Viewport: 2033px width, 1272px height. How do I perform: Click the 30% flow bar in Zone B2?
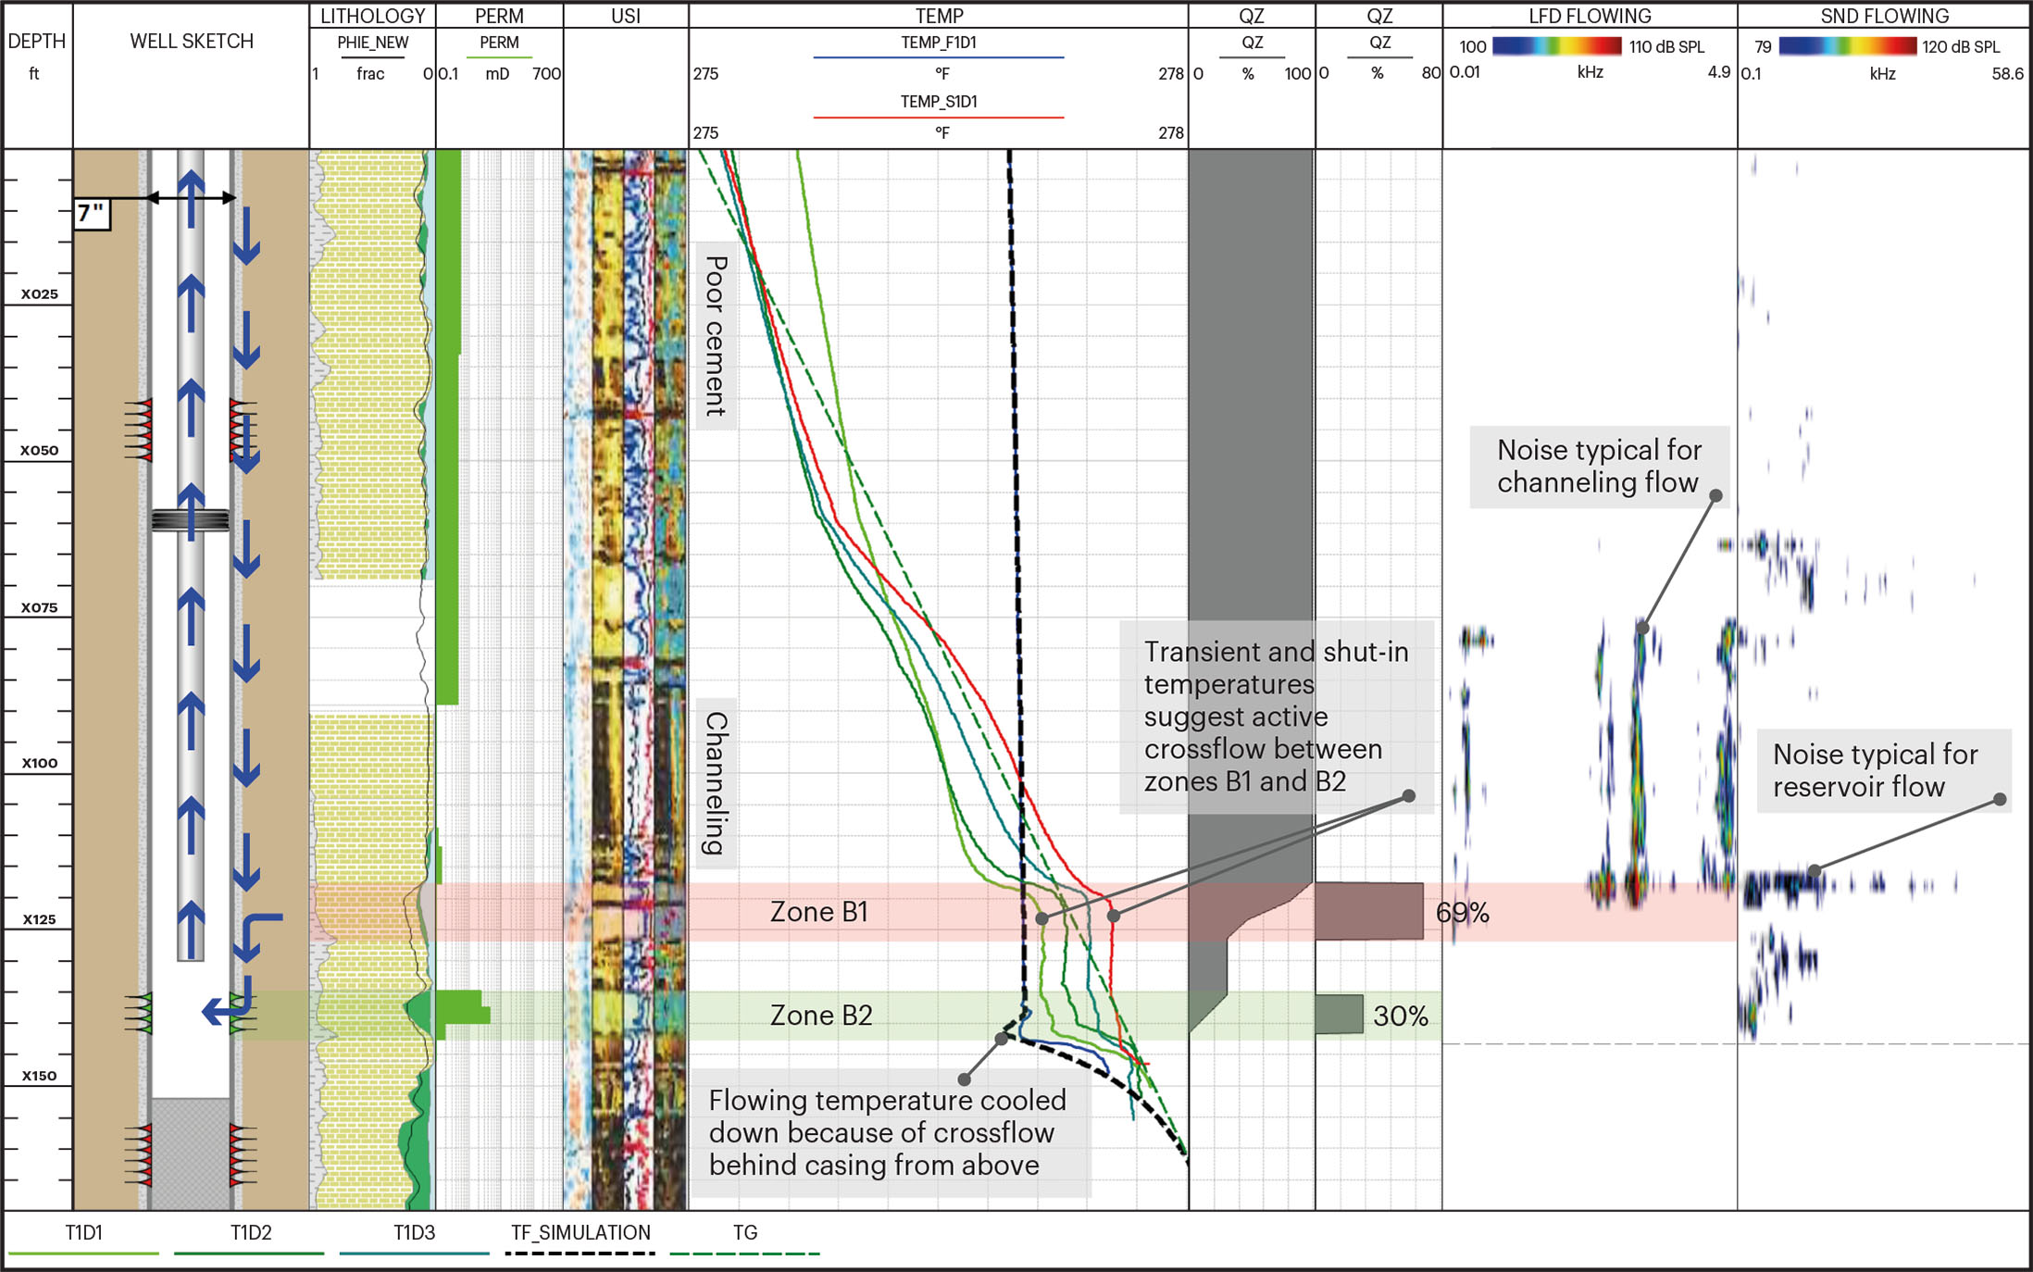coord(1339,1014)
